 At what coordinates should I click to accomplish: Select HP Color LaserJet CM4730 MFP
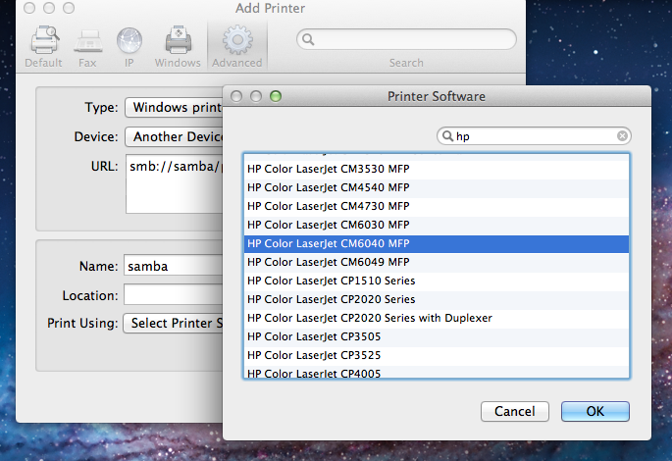437,206
